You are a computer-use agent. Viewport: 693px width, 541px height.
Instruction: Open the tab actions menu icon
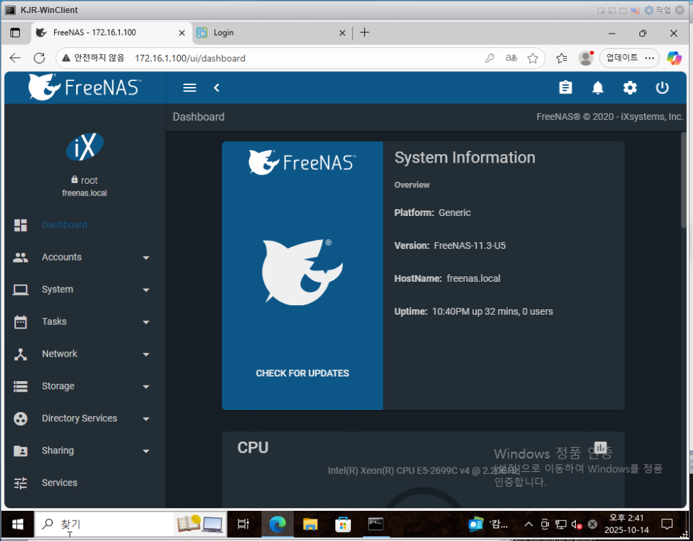[15, 33]
